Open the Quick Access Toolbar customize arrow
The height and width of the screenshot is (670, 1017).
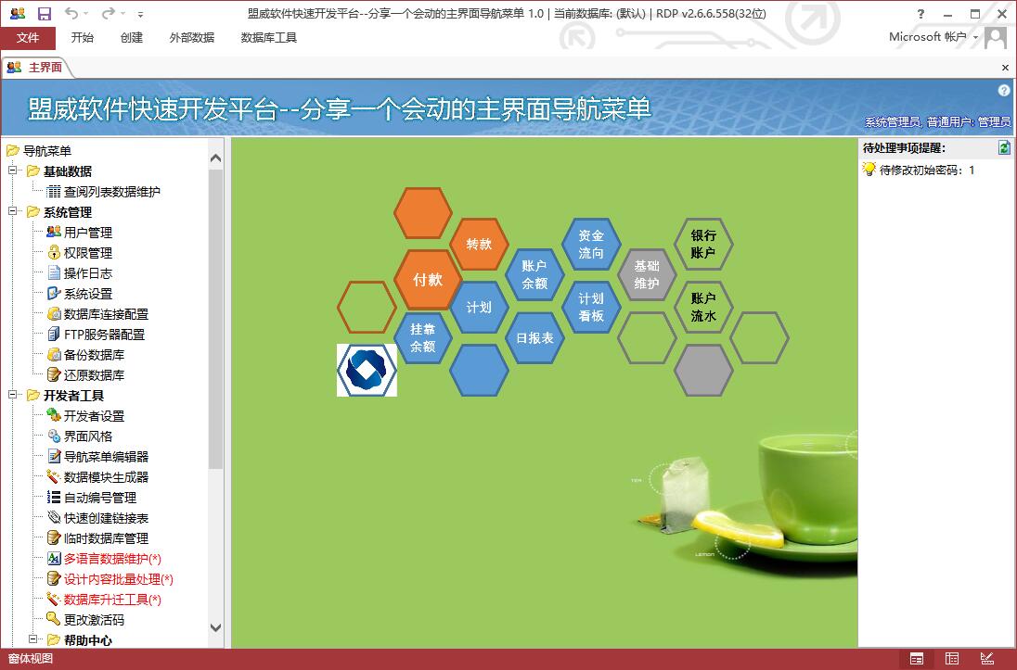pos(141,14)
